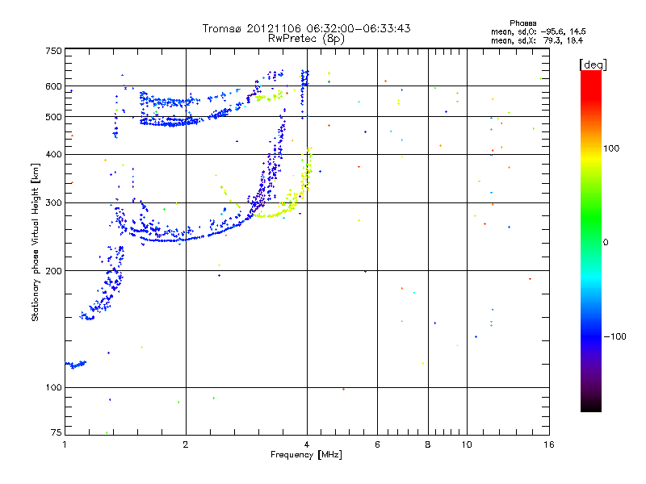This screenshot has width=646, height=484.
Task: Click the y-axis tick label "75"
Action: pyautogui.click(x=57, y=432)
